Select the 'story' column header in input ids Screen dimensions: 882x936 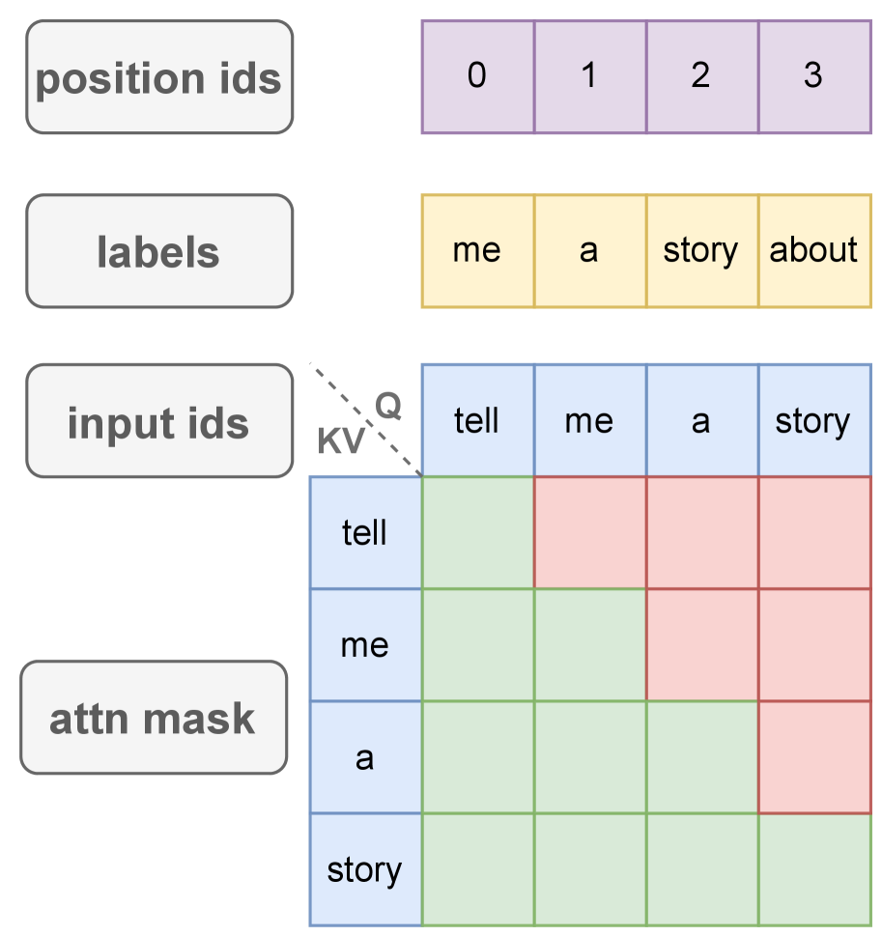813,421
